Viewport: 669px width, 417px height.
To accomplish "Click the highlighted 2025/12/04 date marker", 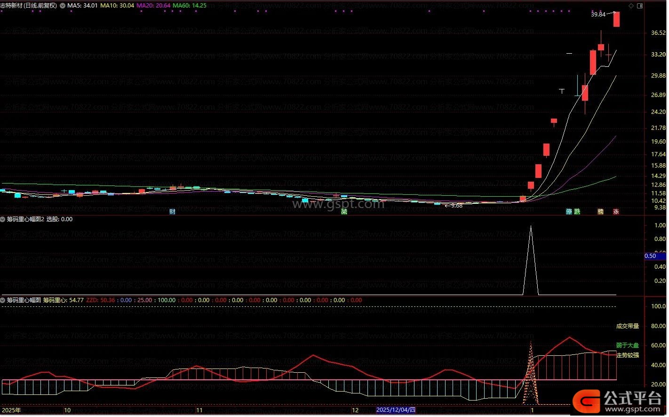I will tap(396, 410).
